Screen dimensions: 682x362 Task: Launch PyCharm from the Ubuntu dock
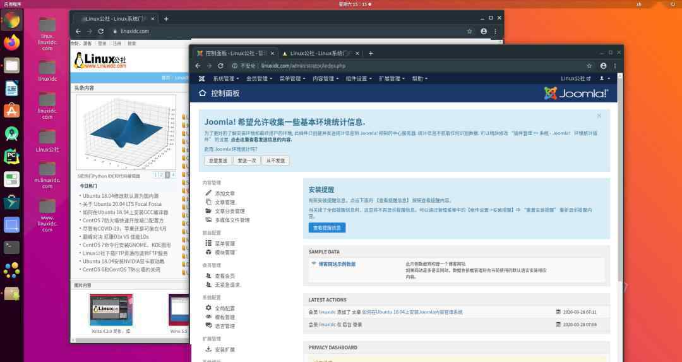point(12,156)
